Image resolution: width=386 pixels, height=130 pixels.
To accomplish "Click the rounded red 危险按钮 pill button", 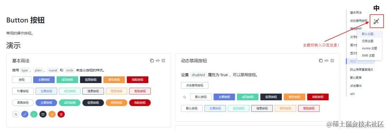I will pos(140,103).
